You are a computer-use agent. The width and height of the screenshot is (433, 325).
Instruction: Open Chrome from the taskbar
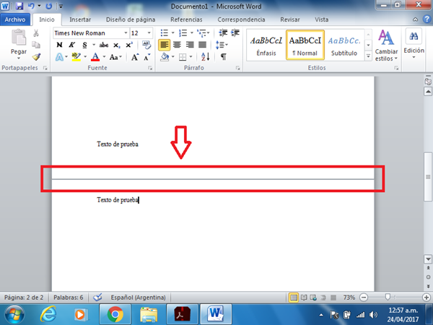click(x=115, y=314)
